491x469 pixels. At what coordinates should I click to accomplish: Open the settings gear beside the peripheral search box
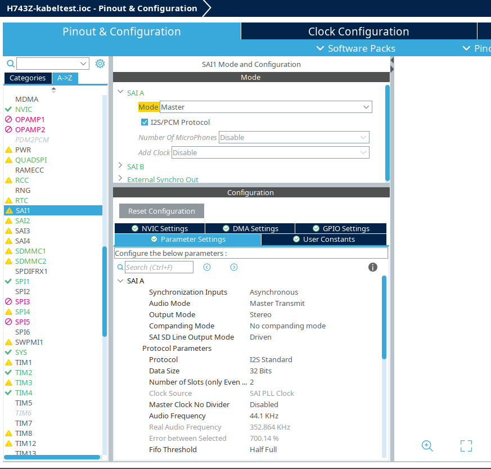click(100, 64)
